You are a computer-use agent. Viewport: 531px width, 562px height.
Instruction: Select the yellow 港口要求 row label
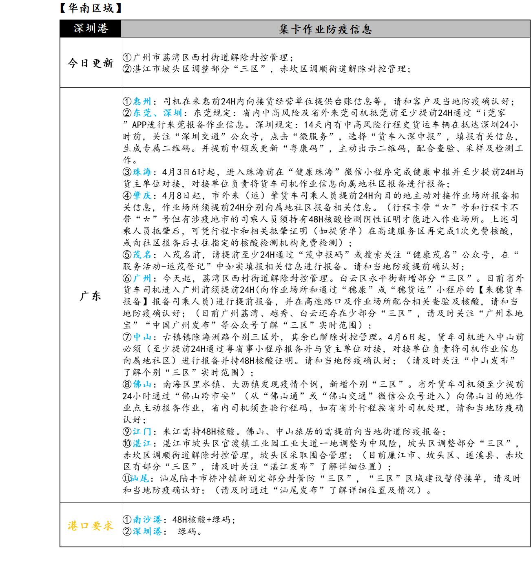pos(91,526)
